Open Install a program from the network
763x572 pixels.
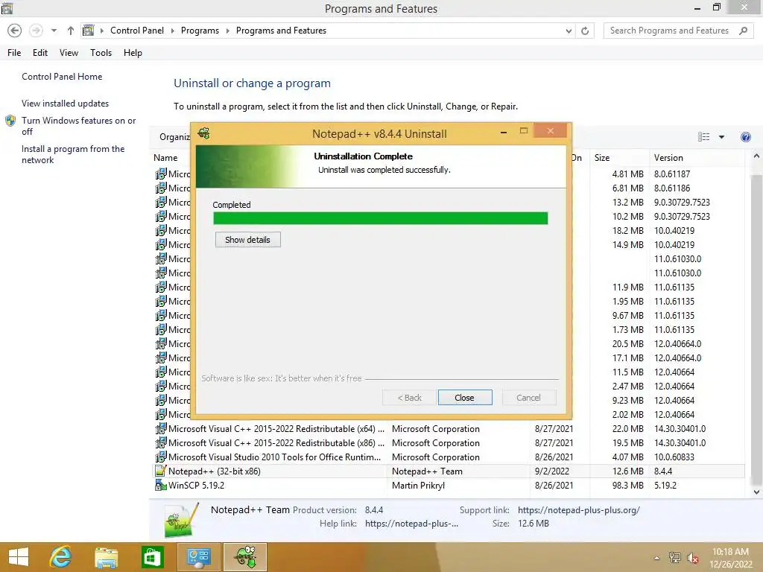pyautogui.click(x=73, y=154)
